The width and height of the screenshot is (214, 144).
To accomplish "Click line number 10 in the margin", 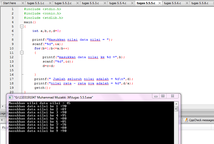I will pyautogui.click(x=12, y=48).
